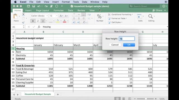
Task: Open the Tools menu in the menu bar
Action: 76,2
